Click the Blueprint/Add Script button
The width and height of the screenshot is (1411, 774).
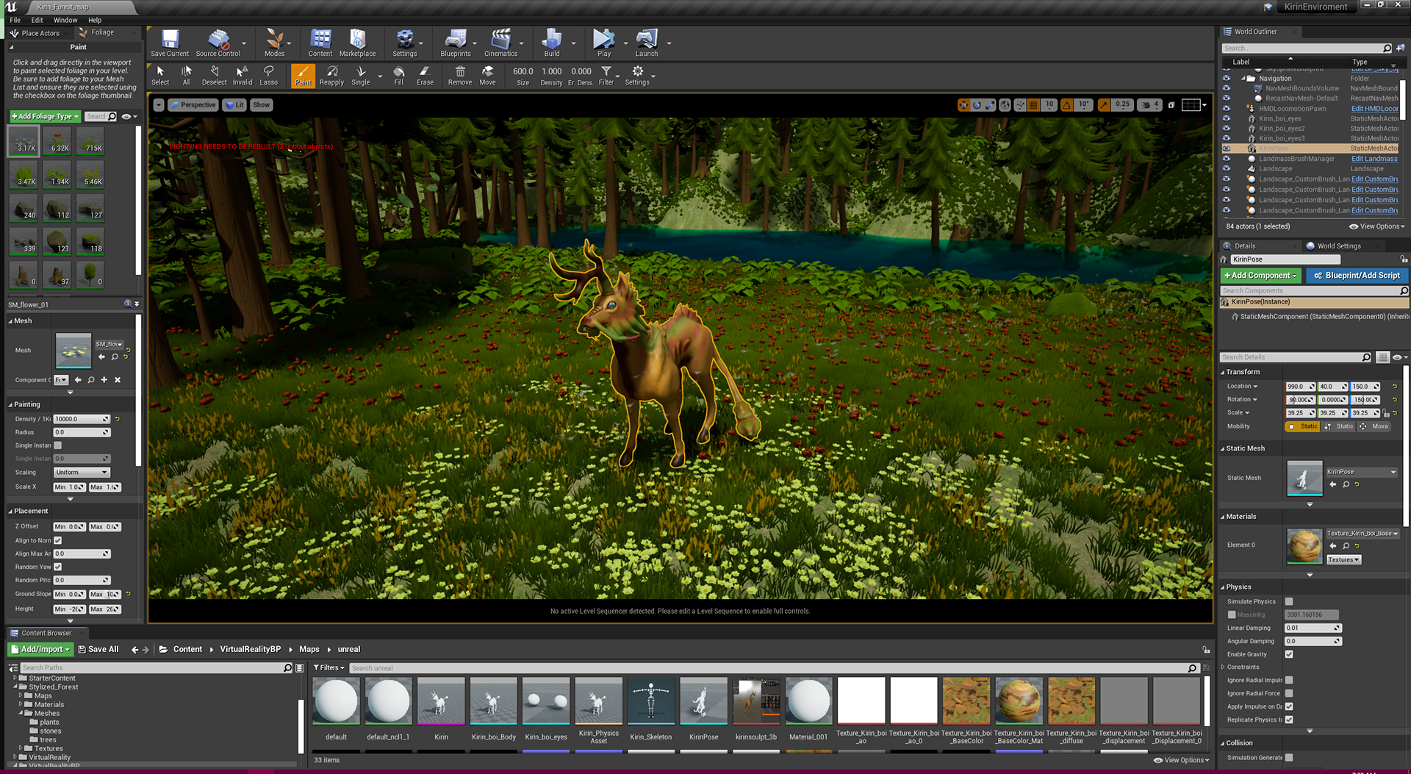coord(1357,276)
